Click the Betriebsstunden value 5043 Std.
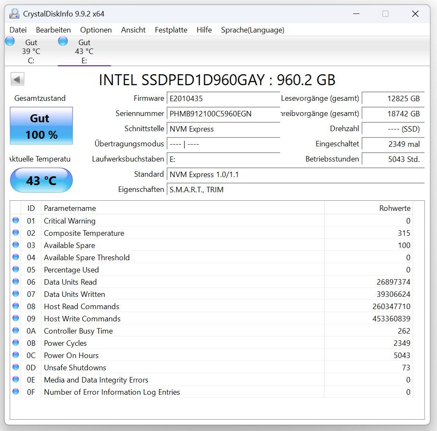The height and width of the screenshot is (431, 437). click(x=393, y=159)
